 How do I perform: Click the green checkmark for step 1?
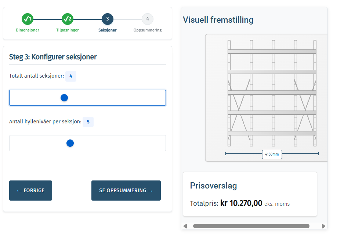[28, 19]
